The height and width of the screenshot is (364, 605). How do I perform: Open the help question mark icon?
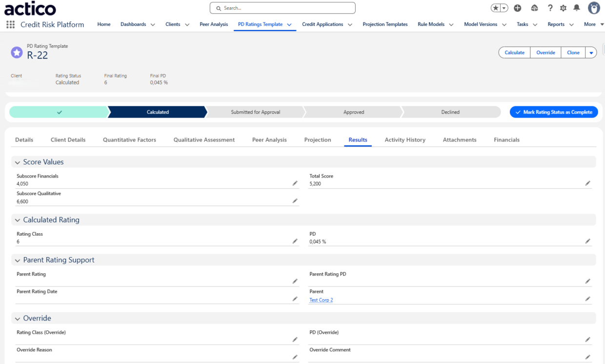point(550,8)
